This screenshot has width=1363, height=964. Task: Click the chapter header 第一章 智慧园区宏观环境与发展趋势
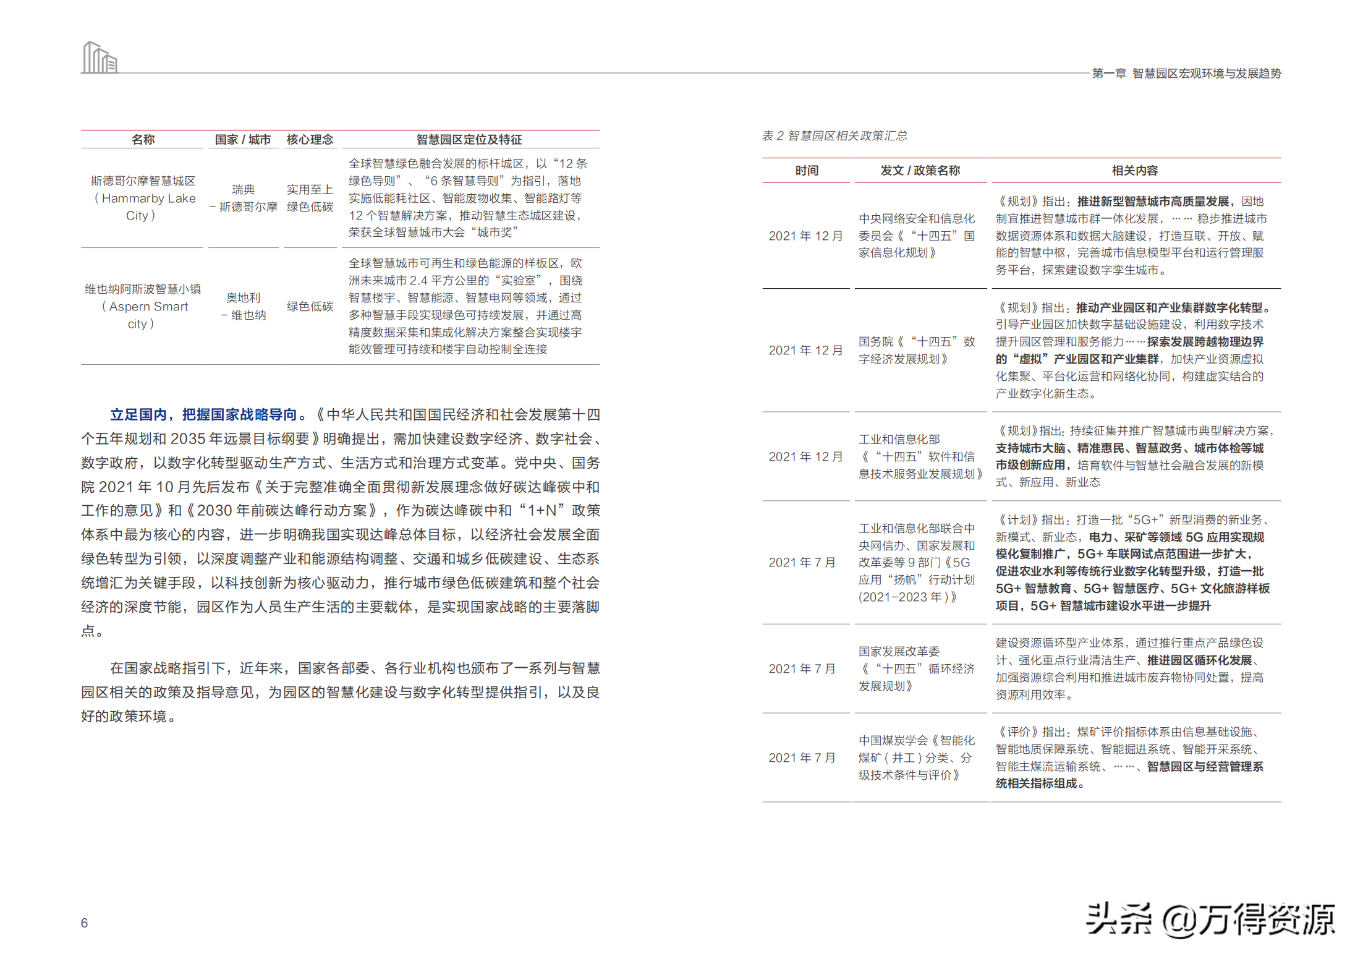click(x=1186, y=74)
